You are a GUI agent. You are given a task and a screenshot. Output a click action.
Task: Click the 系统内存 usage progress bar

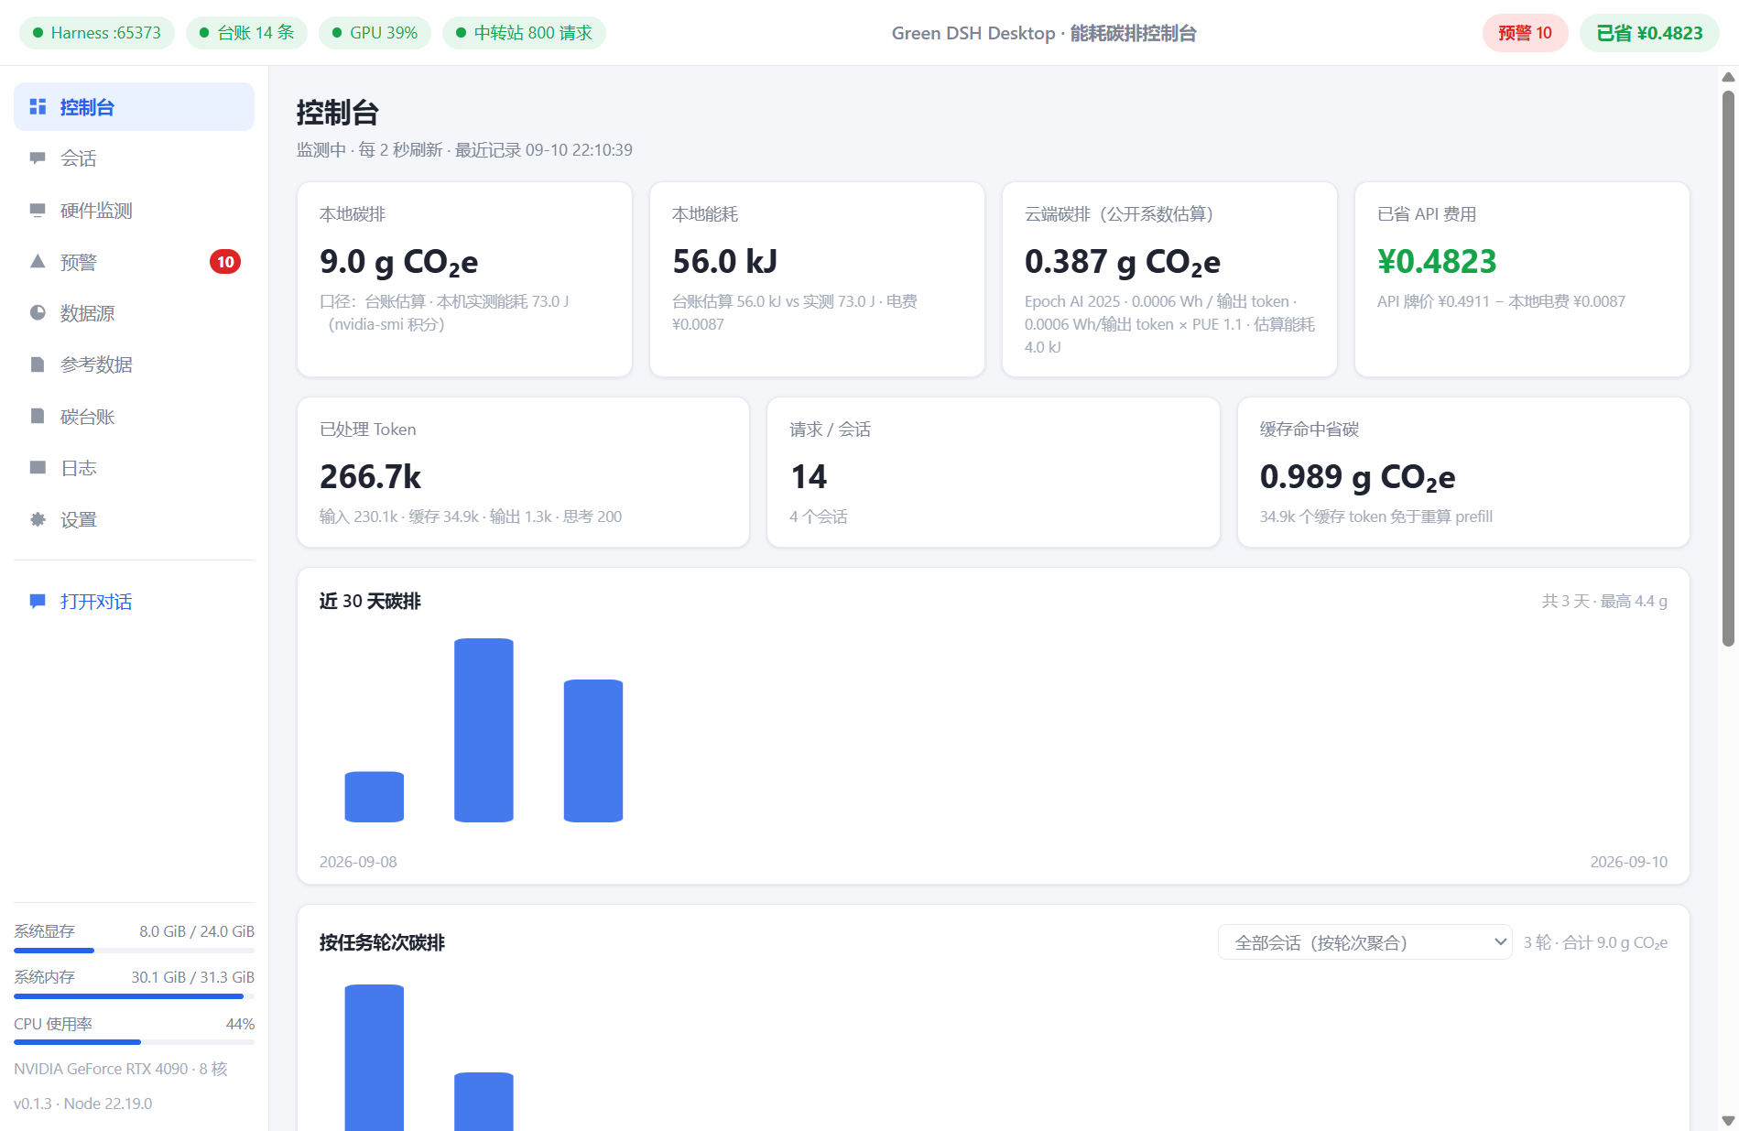coord(134,996)
